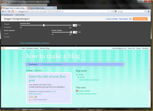
Task: Click the Gesamtes Blog pixel value field
Action: pos(75,25)
